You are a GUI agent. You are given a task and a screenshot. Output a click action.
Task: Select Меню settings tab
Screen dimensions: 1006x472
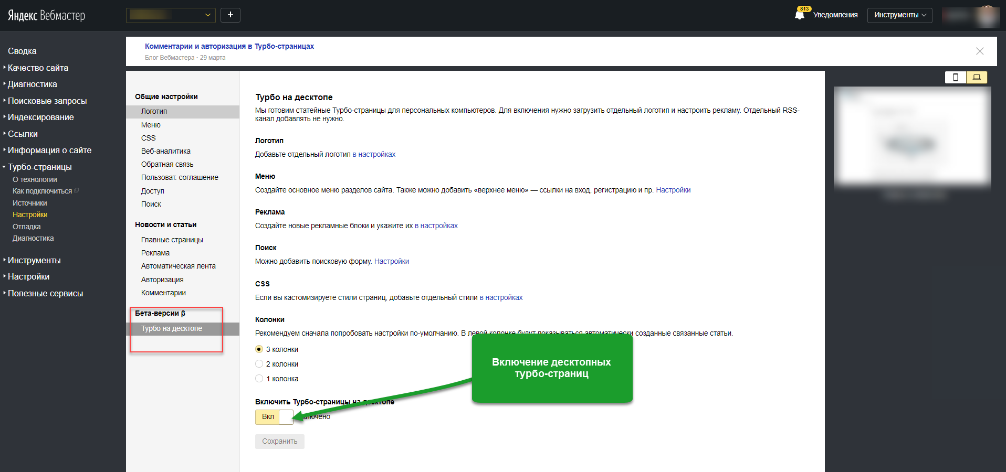[x=151, y=125]
